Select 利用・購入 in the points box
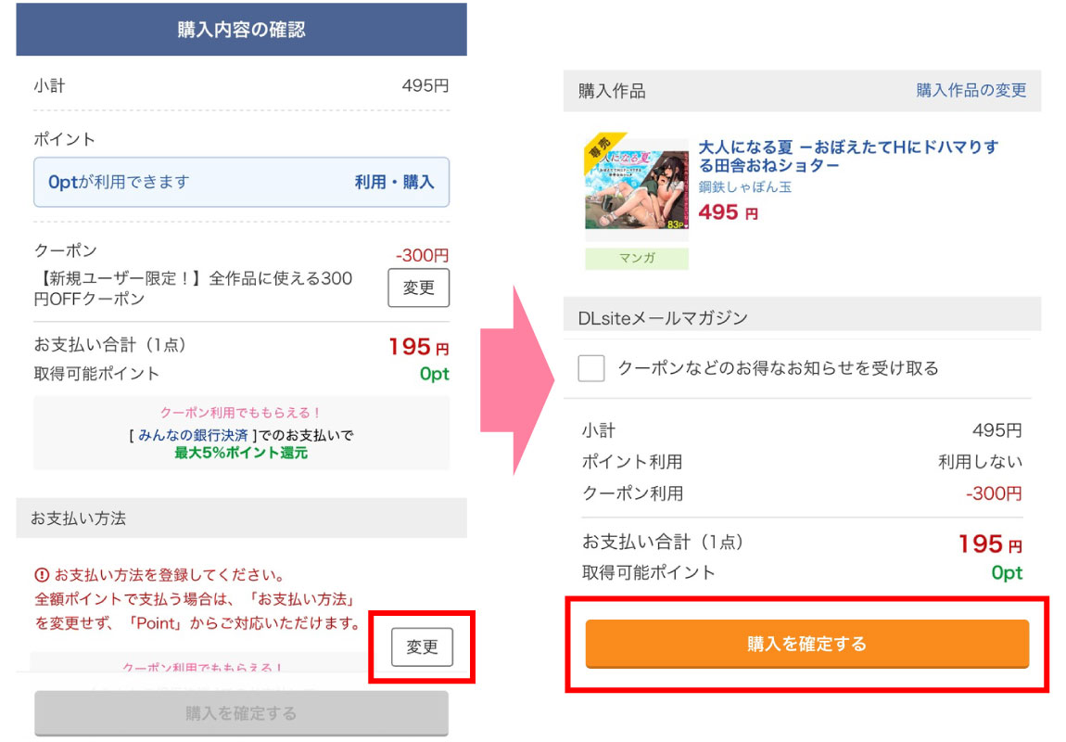Screen dimensions: 1066x742 [394, 182]
